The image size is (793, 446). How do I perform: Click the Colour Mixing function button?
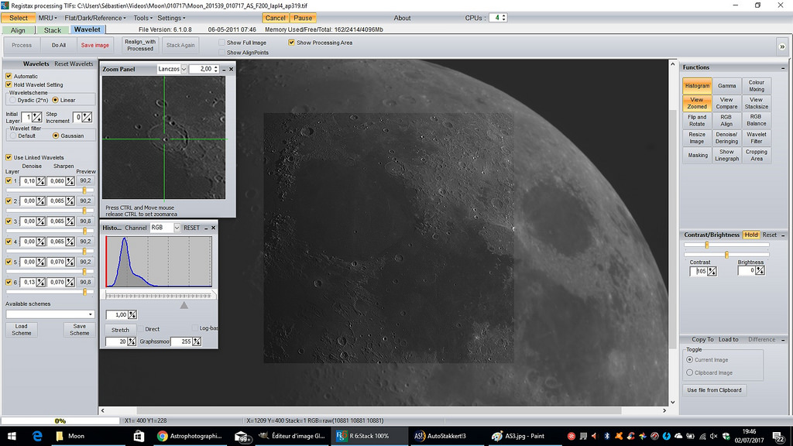point(756,86)
